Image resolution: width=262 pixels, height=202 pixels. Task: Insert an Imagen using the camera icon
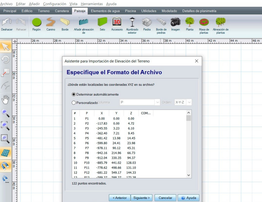[176, 24]
